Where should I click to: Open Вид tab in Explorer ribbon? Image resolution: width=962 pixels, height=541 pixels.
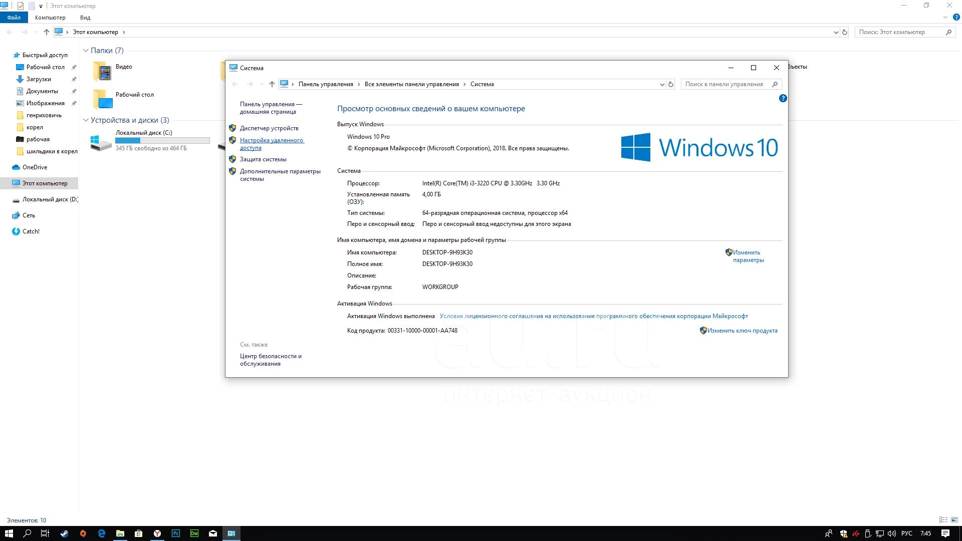[x=85, y=18]
